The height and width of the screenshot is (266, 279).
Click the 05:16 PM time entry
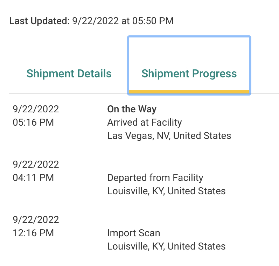[x=33, y=122]
